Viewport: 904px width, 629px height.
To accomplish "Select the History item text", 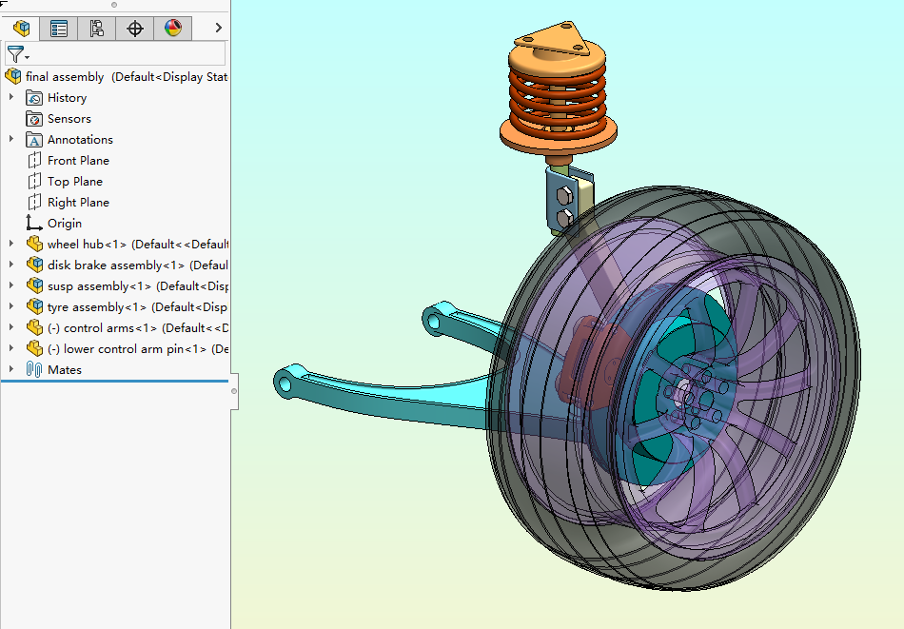I will (67, 98).
